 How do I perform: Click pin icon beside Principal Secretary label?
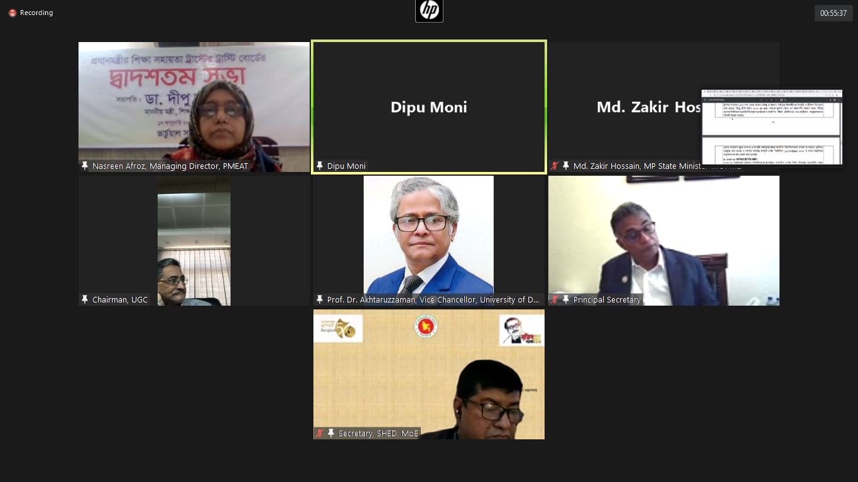coord(566,299)
